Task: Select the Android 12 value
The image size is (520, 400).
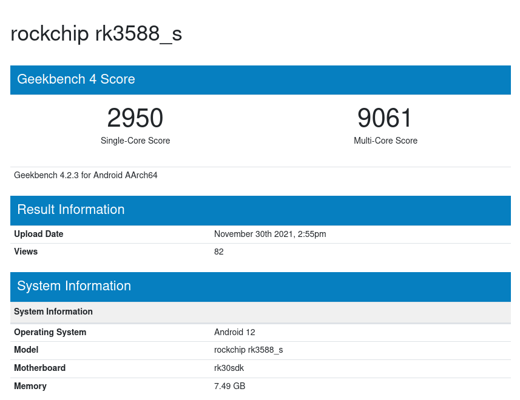Action: [234, 332]
